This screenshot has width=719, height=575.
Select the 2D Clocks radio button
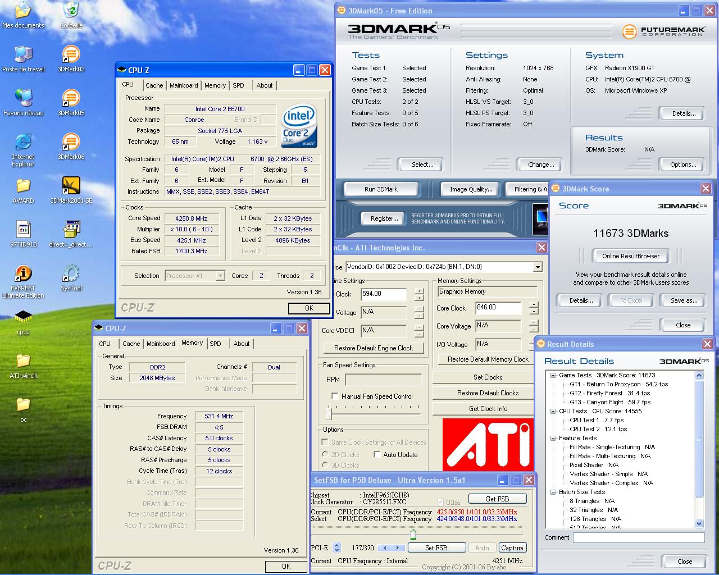coord(325,455)
